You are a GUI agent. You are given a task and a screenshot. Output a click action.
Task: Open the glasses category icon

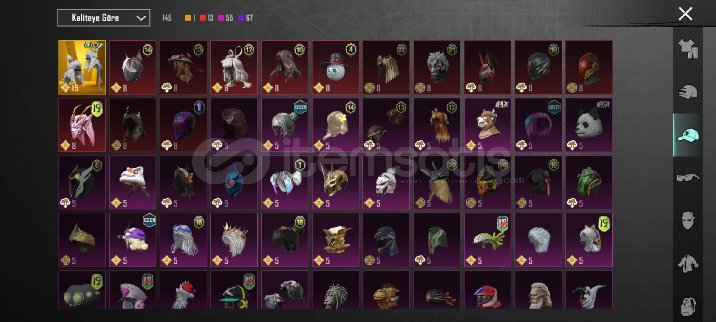(x=688, y=178)
